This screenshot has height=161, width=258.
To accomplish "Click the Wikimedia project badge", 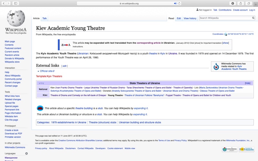I will (230, 149).
